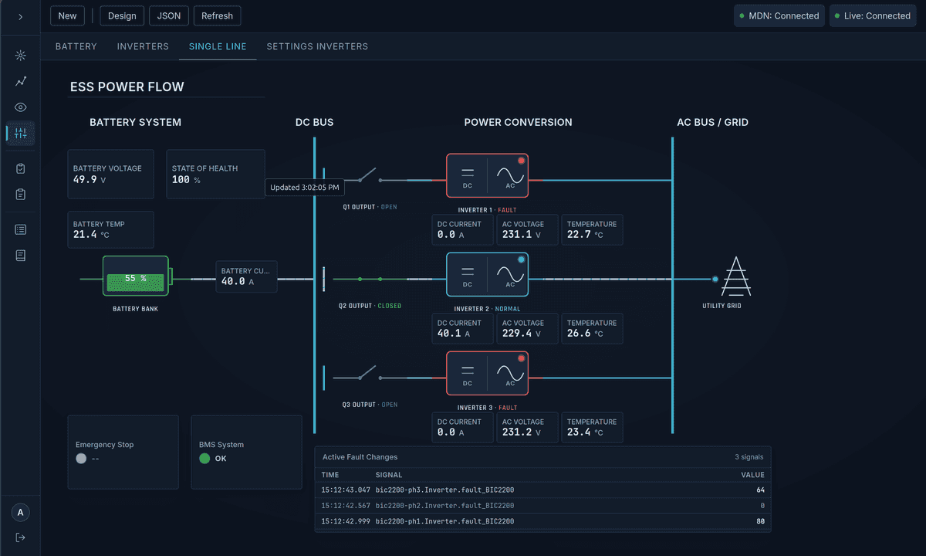This screenshot has height=556, width=926.
Task: Select the sliders control icon in sidebar
Action: [x=21, y=134]
